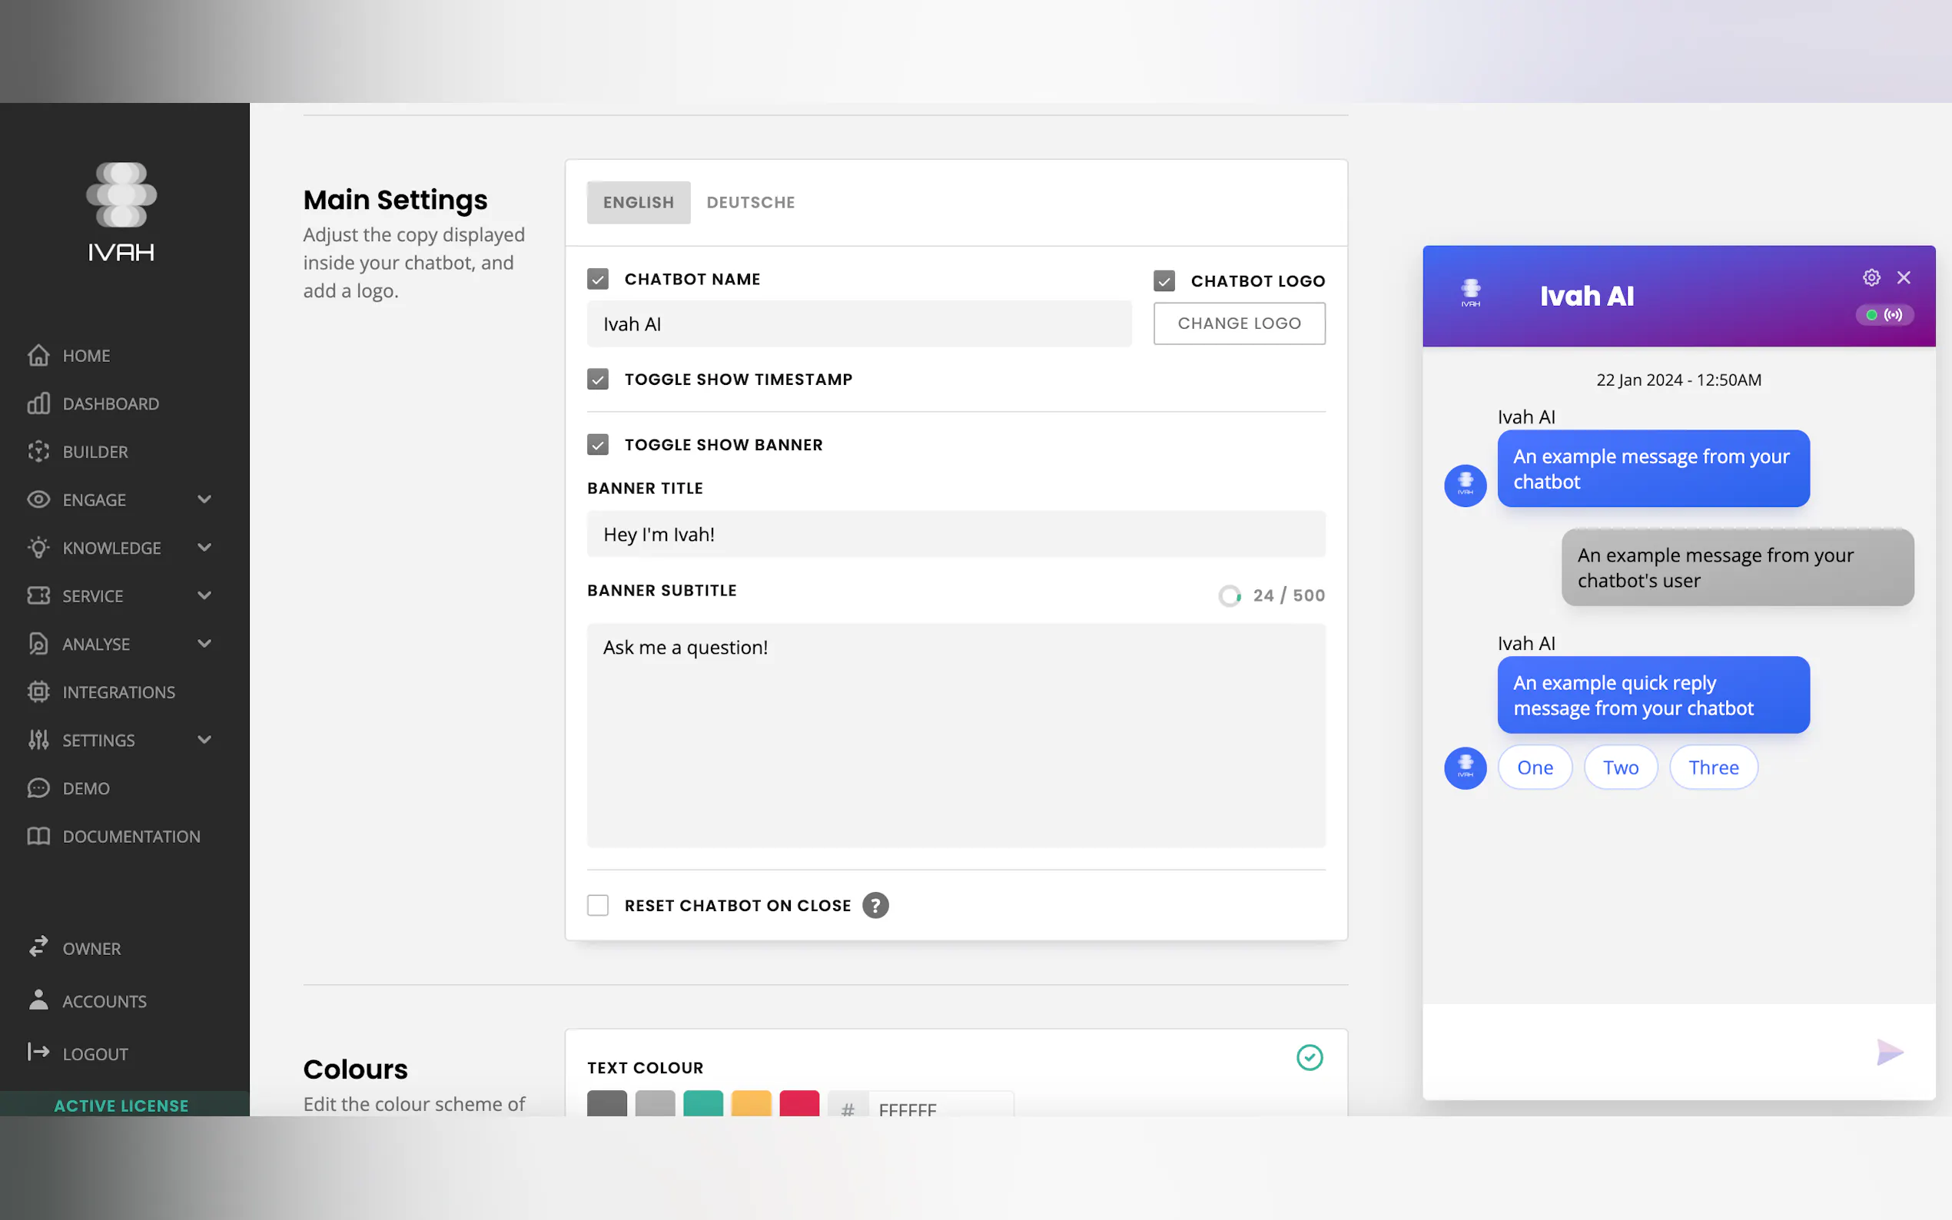Open the Builder icon in sidebar

(x=38, y=452)
